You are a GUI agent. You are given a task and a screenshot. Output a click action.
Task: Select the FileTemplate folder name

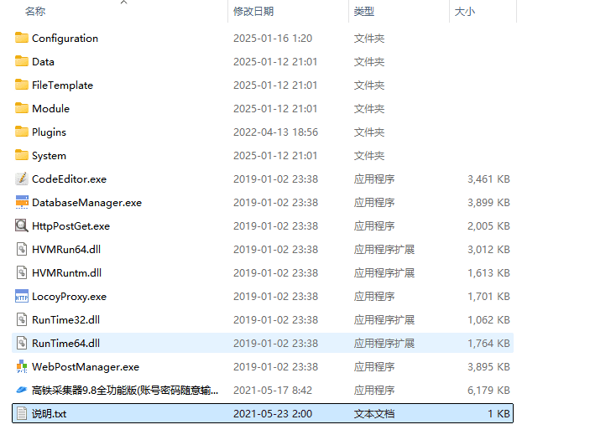62,85
